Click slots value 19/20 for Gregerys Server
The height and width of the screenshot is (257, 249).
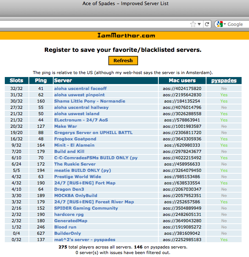16,133
